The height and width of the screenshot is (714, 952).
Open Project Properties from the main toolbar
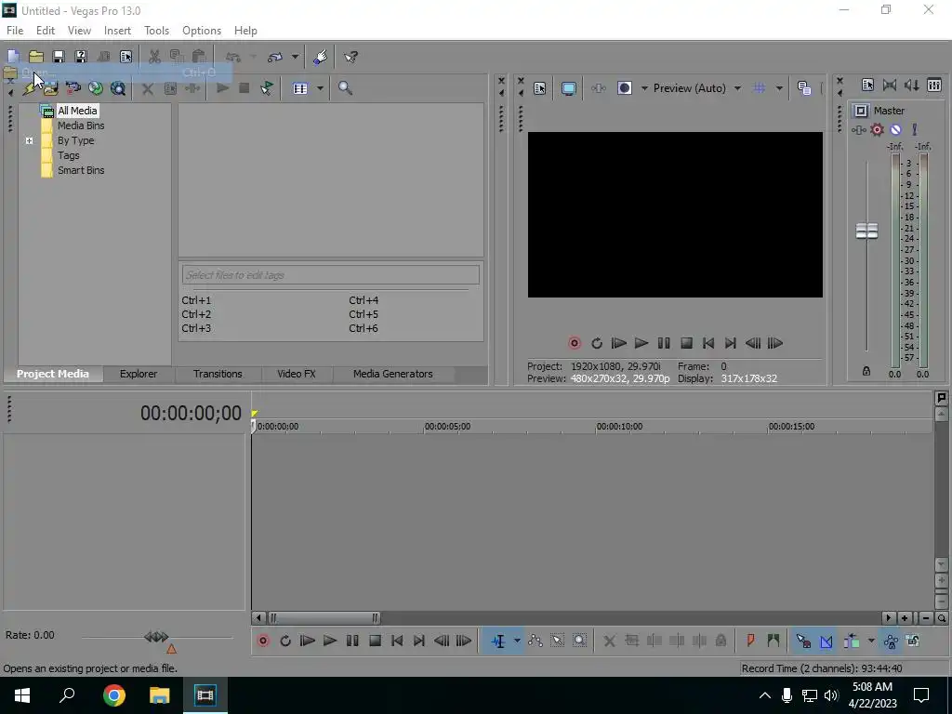coord(126,57)
